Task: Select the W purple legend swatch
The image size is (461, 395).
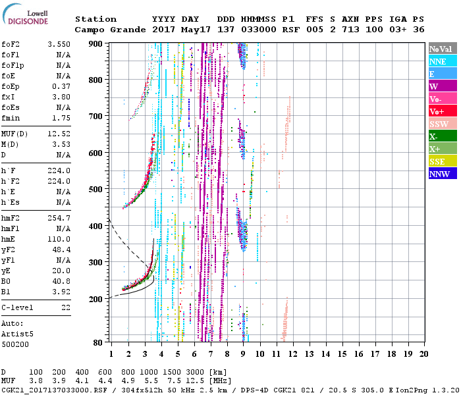Action: tap(443, 86)
